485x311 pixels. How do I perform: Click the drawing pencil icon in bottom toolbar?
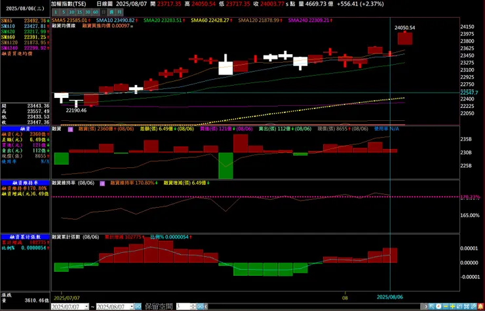point(473,306)
